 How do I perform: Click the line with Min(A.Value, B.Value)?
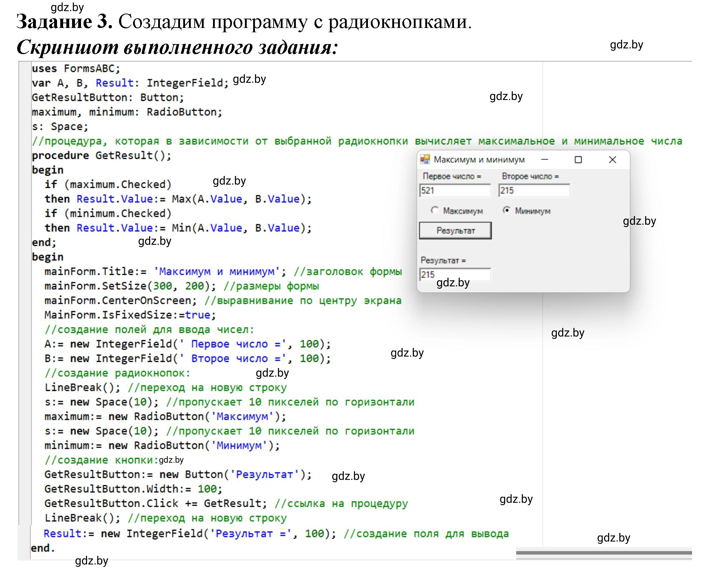tap(178, 228)
